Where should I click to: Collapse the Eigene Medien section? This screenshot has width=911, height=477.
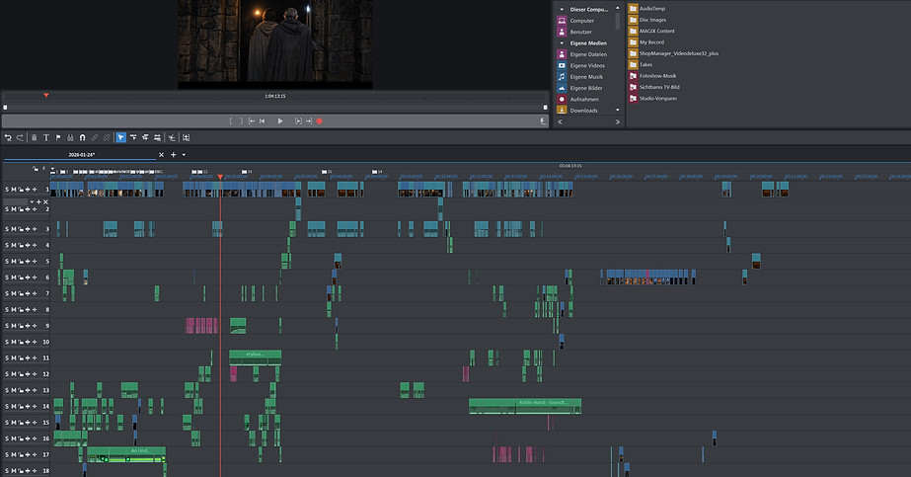click(562, 43)
